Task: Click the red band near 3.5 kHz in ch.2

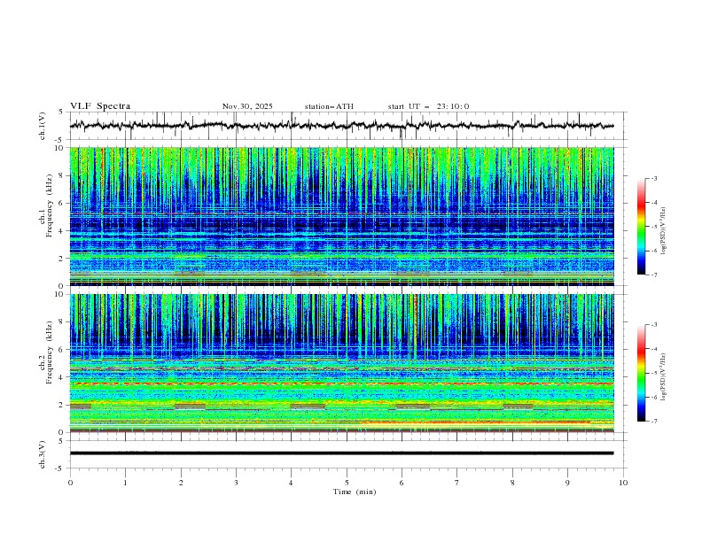Action: [x=341, y=383]
